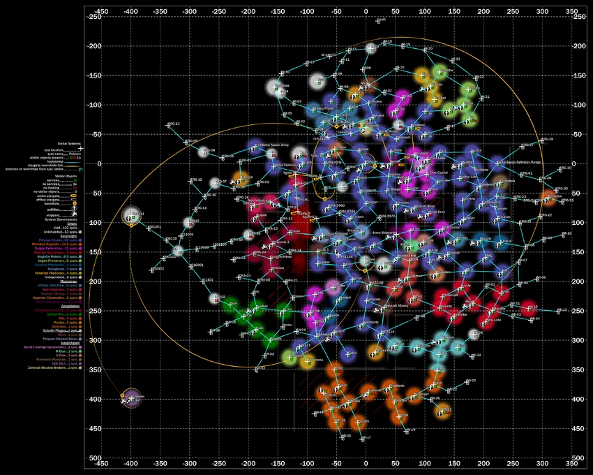The height and width of the screenshot is (475, 593).
Task: Click the Clan Capital system on the map
Action: [x=428, y=173]
